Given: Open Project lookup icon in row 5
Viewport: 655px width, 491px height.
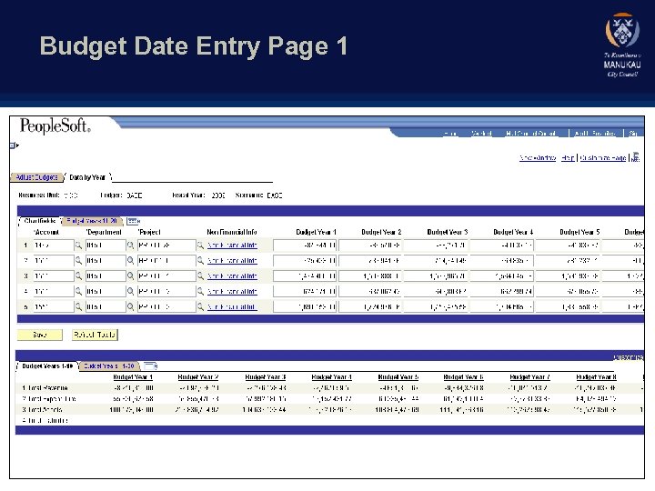Looking at the screenshot, I should pos(200,307).
